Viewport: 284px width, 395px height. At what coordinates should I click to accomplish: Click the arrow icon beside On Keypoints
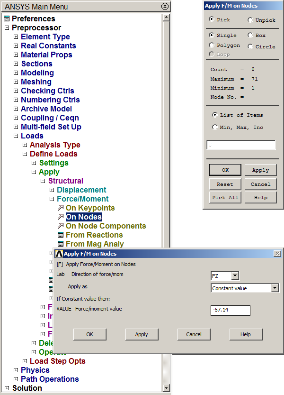click(60, 208)
